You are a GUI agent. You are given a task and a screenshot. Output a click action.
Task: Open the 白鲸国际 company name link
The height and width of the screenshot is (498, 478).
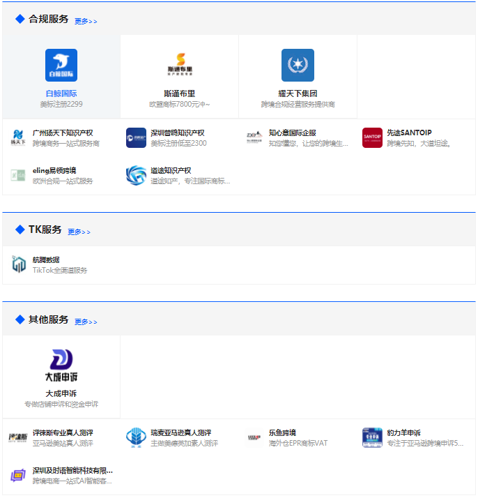[x=61, y=93]
